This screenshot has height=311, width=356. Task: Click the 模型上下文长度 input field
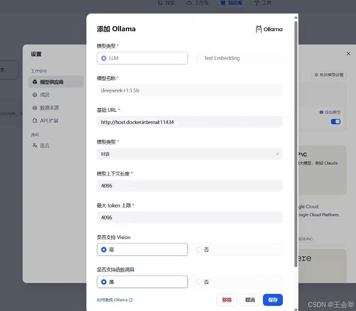tap(189, 186)
